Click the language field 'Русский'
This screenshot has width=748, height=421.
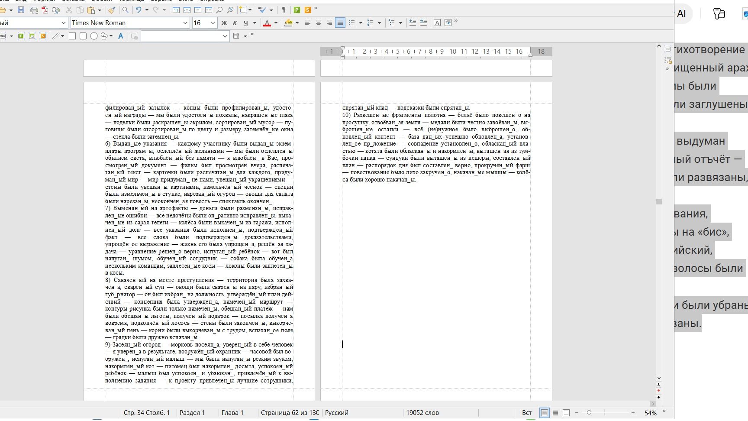click(x=337, y=413)
